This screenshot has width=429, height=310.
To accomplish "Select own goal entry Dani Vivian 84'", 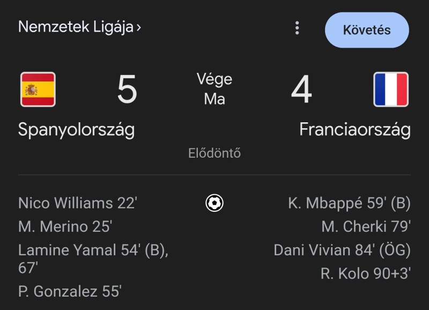I will (342, 250).
